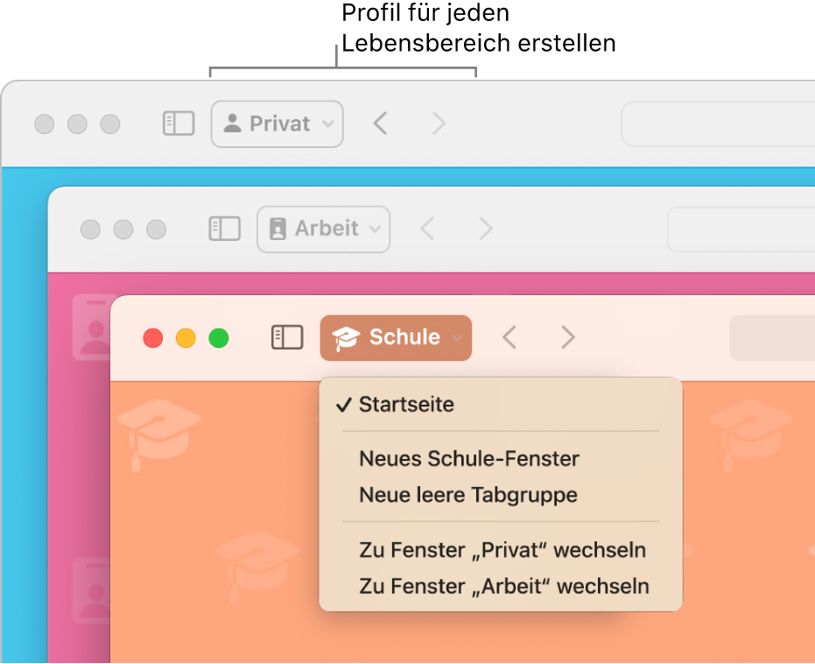Choose Neue leere Tabgruppe
Image resolution: width=815 pixels, height=664 pixels.
[468, 495]
